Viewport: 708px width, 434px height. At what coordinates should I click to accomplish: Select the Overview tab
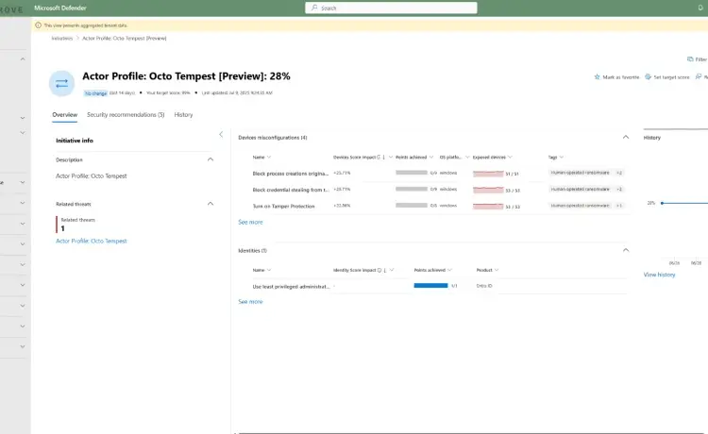pos(64,114)
